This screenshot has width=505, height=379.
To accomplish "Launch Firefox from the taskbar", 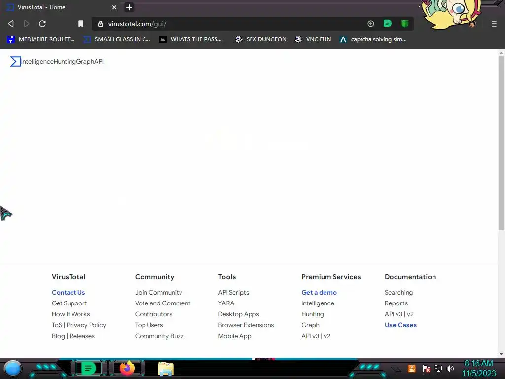I will pyautogui.click(x=127, y=368).
